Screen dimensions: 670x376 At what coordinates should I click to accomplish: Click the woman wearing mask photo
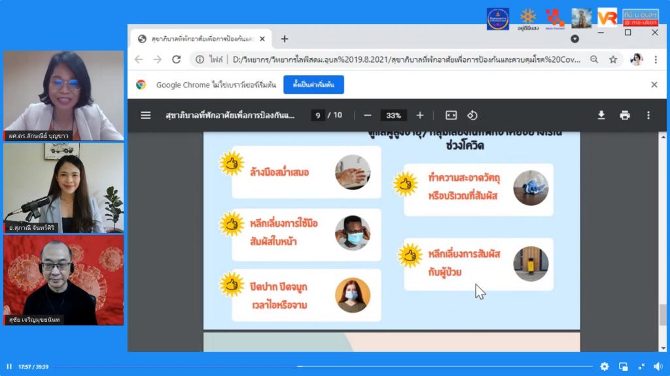pyautogui.click(x=353, y=296)
